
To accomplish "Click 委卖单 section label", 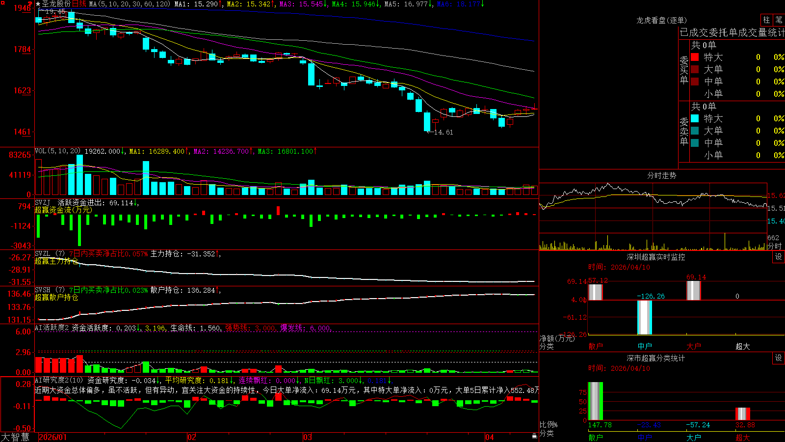I will (x=684, y=132).
